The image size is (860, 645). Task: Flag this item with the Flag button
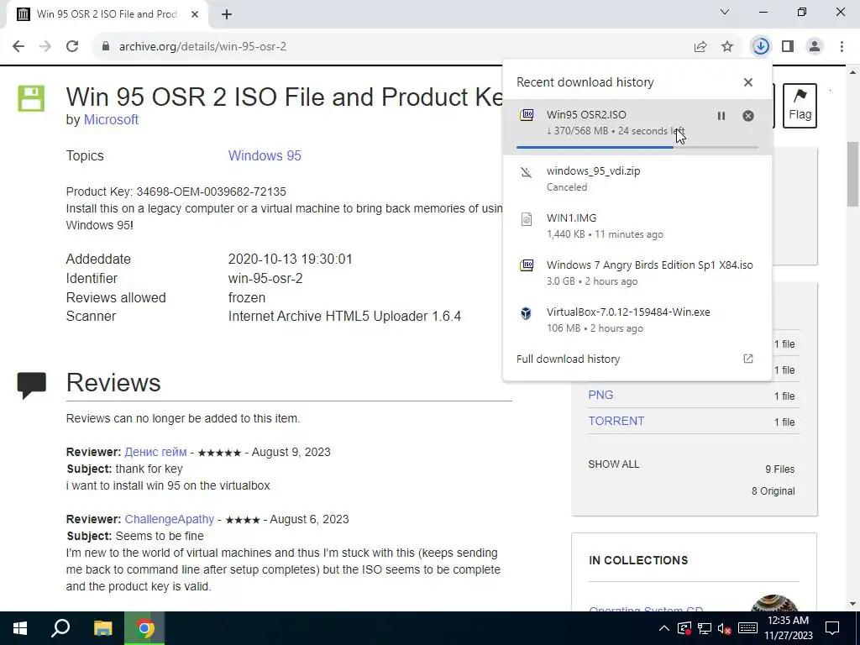(800, 106)
